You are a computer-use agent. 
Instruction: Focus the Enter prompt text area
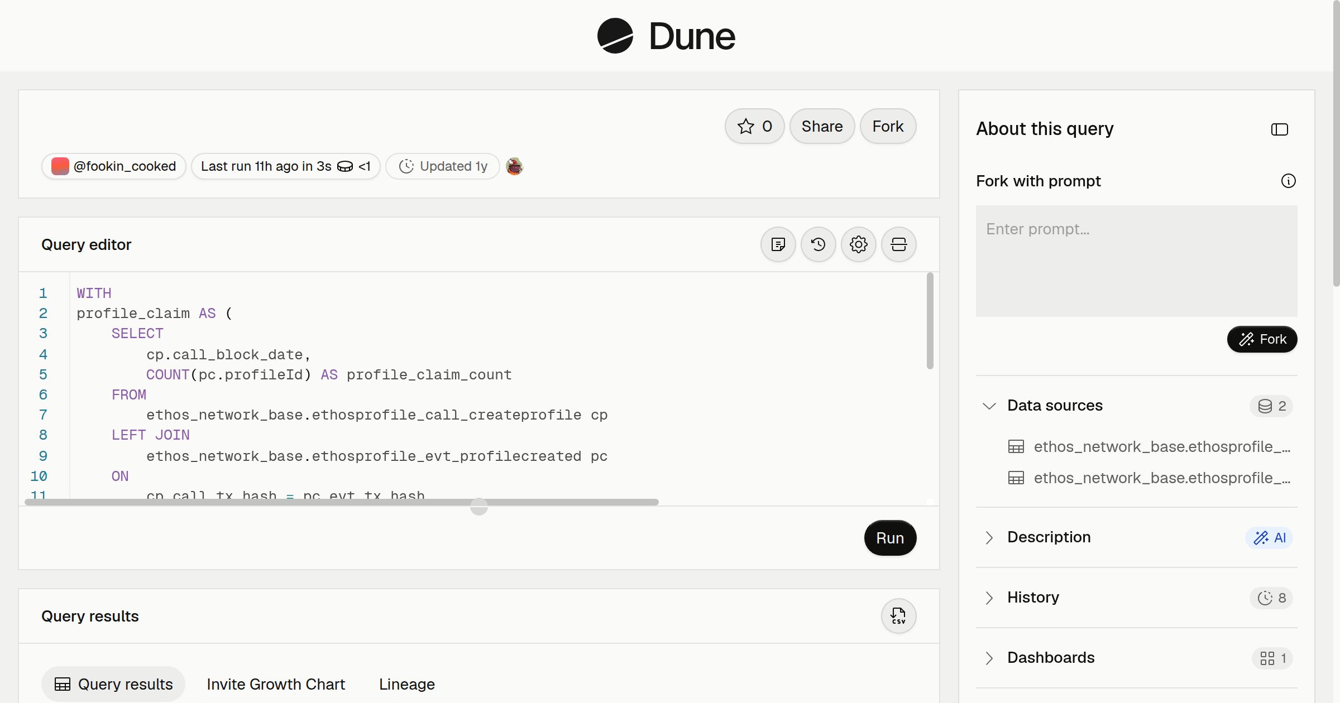[x=1136, y=261]
